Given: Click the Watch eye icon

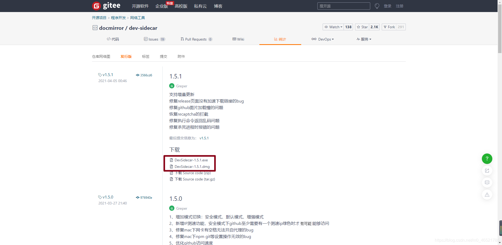Looking at the screenshot, I should [326, 27].
